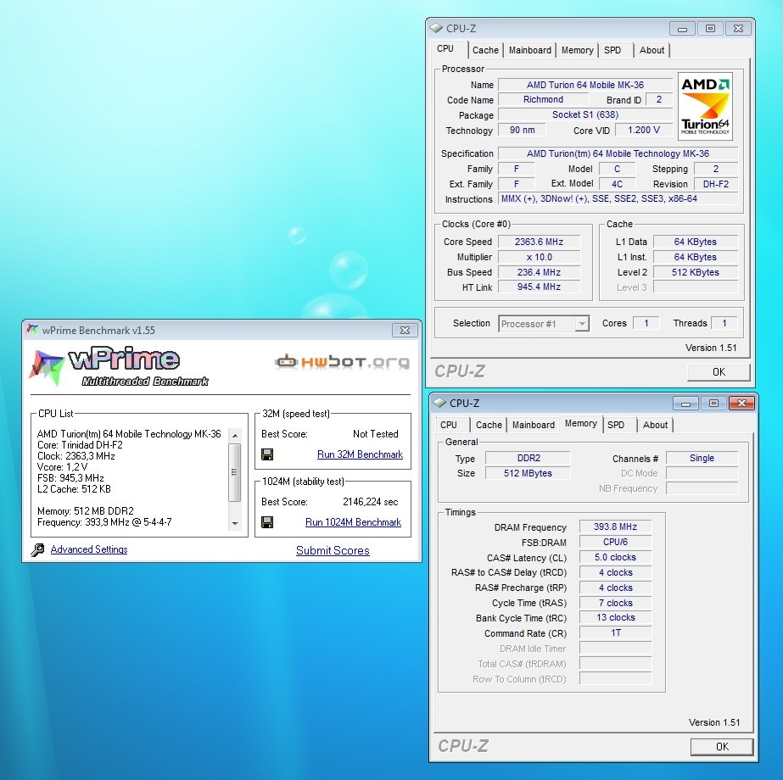Click the CAS# Latency value 5.0 clocks
Image resolution: width=783 pixels, height=780 pixels.
[x=615, y=557]
